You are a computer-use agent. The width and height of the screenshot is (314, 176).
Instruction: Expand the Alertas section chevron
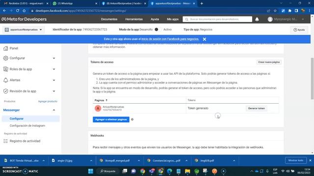point(54,80)
